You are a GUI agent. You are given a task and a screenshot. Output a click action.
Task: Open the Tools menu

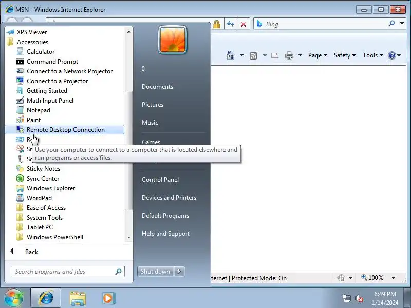[x=373, y=55]
